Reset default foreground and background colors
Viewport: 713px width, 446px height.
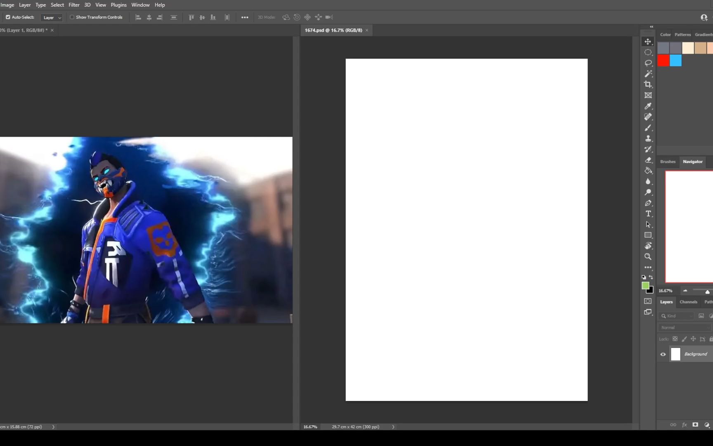pyautogui.click(x=644, y=277)
